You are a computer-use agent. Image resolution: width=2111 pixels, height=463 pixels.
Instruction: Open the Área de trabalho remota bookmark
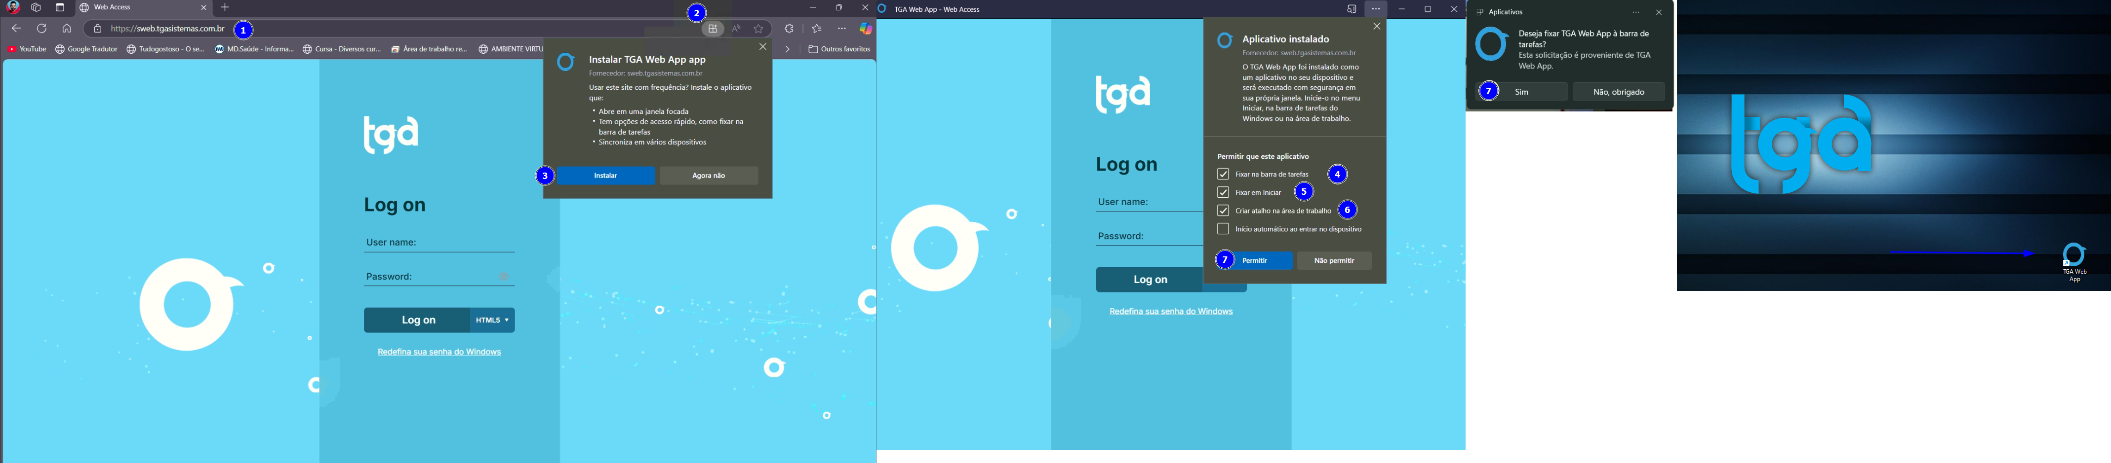pyautogui.click(x=430, y=50)
